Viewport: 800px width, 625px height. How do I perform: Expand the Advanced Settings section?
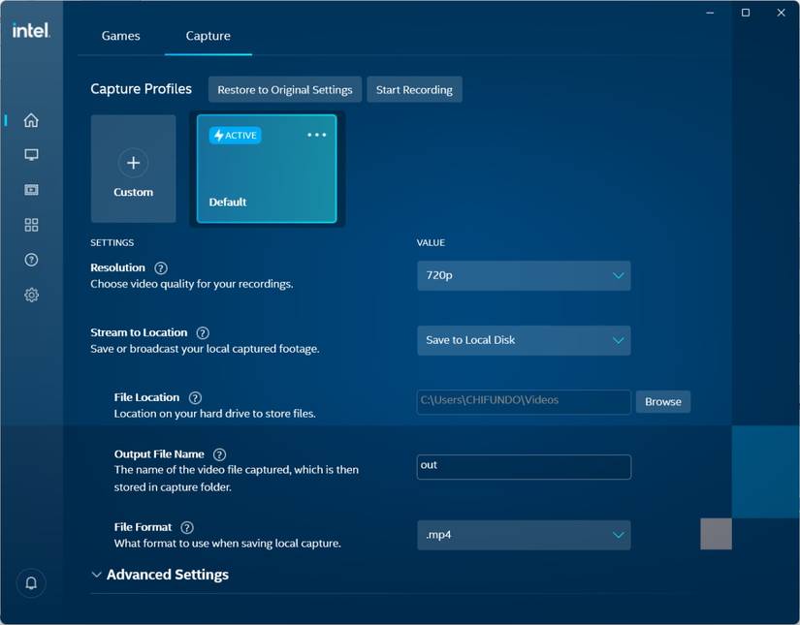pyautogui.click(x=159, y=574)
